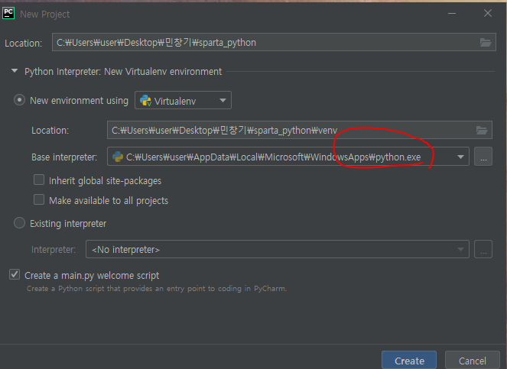Click ellipsis button next to No interpreter
Screen dimensions: 507x369
pos(483,249)
